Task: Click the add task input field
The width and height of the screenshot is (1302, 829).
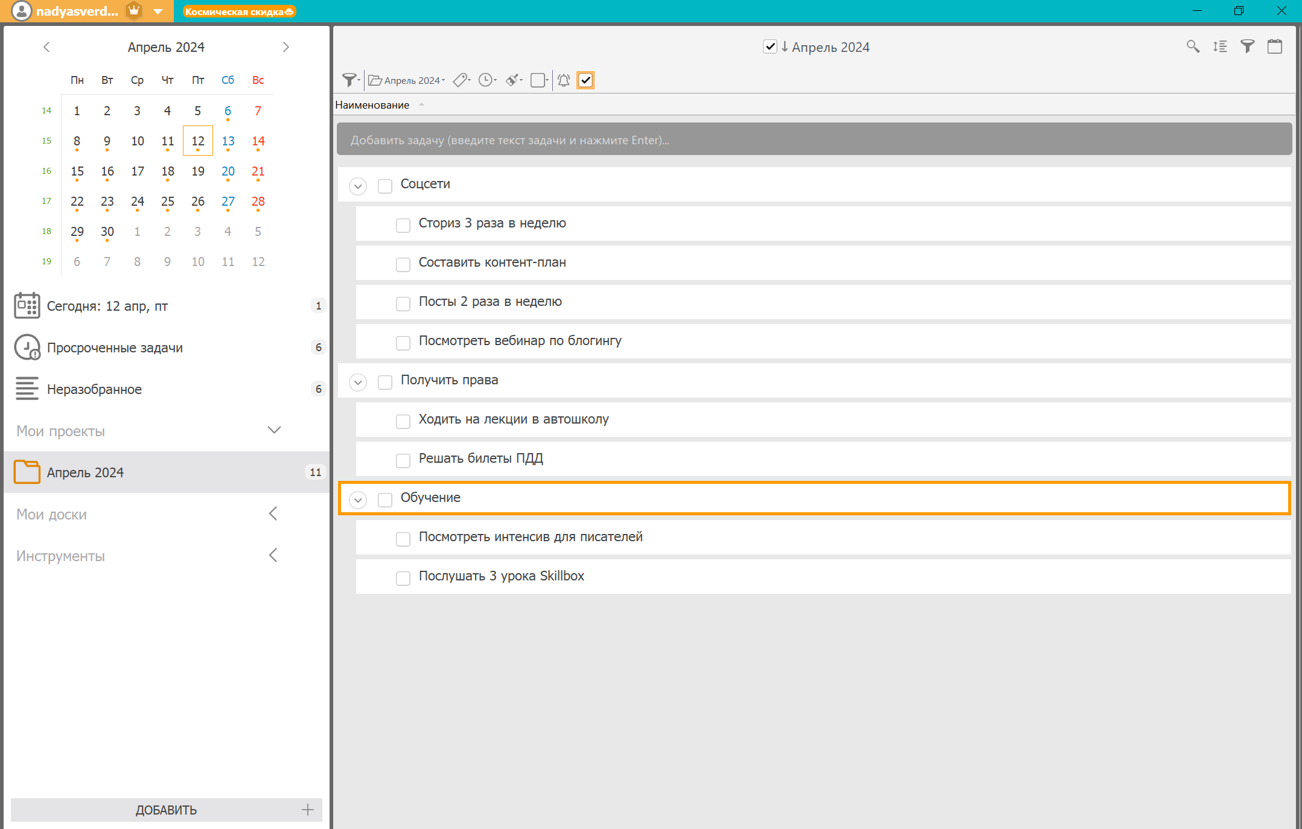Action: coord(814,140)
